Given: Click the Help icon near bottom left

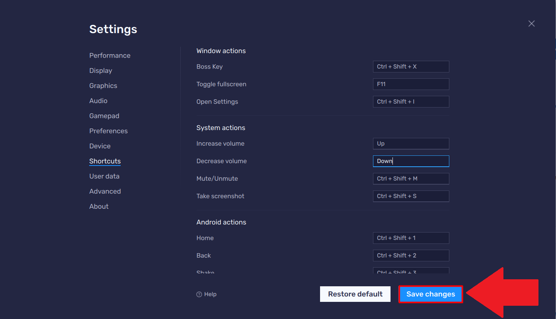Looking at the screenshot, I should (206, 294).
